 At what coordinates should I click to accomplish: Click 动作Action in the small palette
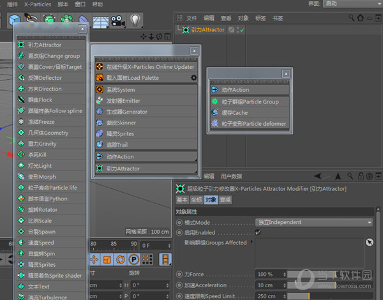pos(250,89)
